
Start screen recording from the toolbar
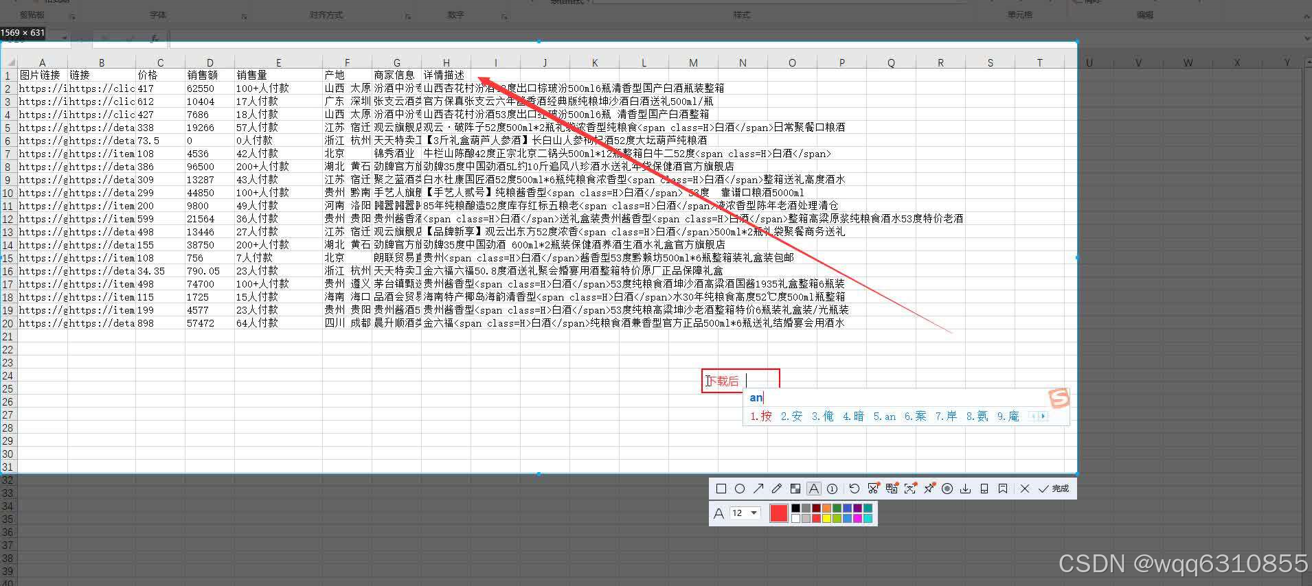click(947, 489)
